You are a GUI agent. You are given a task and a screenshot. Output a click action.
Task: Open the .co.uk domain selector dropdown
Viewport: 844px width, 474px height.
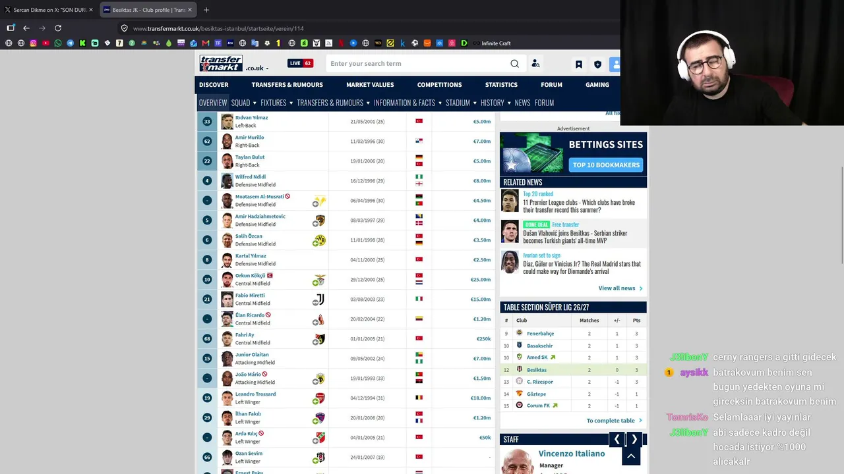coord(257,68)
